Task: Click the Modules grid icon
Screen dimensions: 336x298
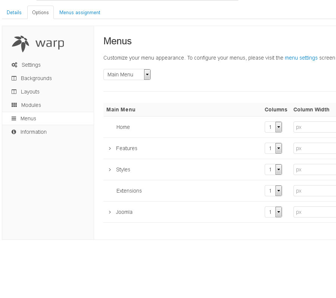Action: point(14,105)
